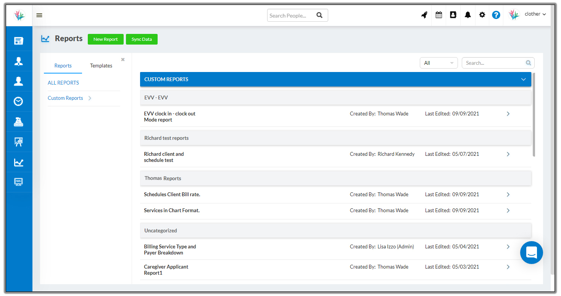Viewport: 561px width, 296px height.
Task: Open the monitor icon at sidebar bottom
Action: [x=19, y=182]
